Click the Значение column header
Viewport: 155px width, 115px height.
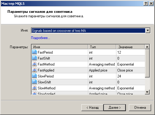click(x=130, y=47)
